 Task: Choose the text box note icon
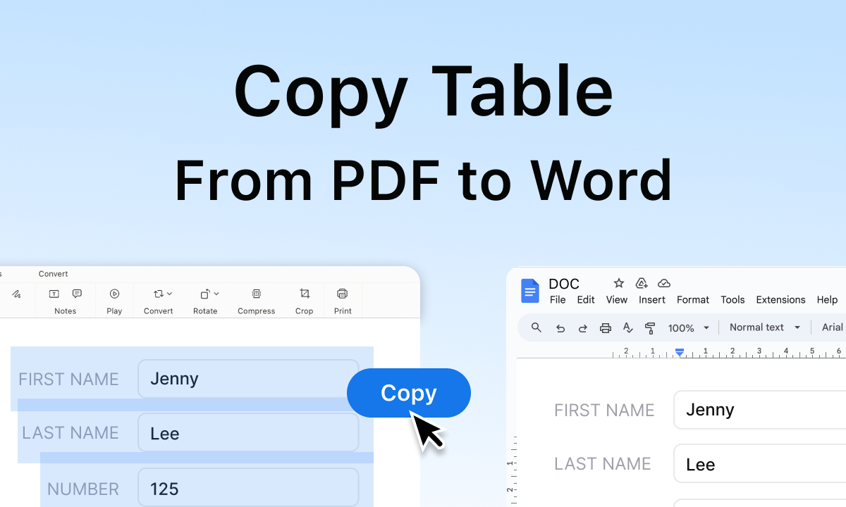click(x=54, y=294)
